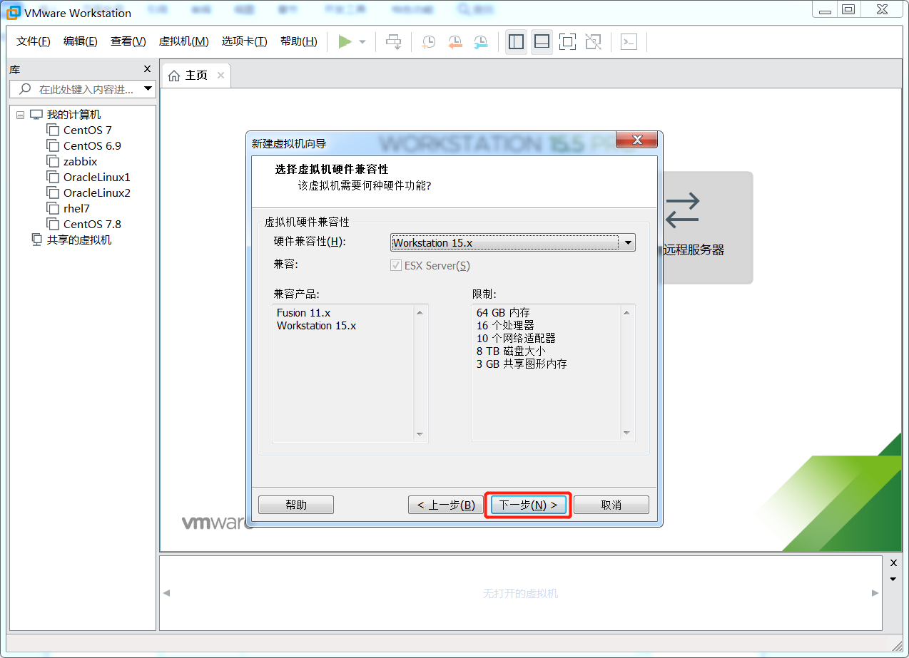Collapse the 我的计算机 tree node
Screen dimensions: 909x658
pyautogui.click(x=20, y=115)
